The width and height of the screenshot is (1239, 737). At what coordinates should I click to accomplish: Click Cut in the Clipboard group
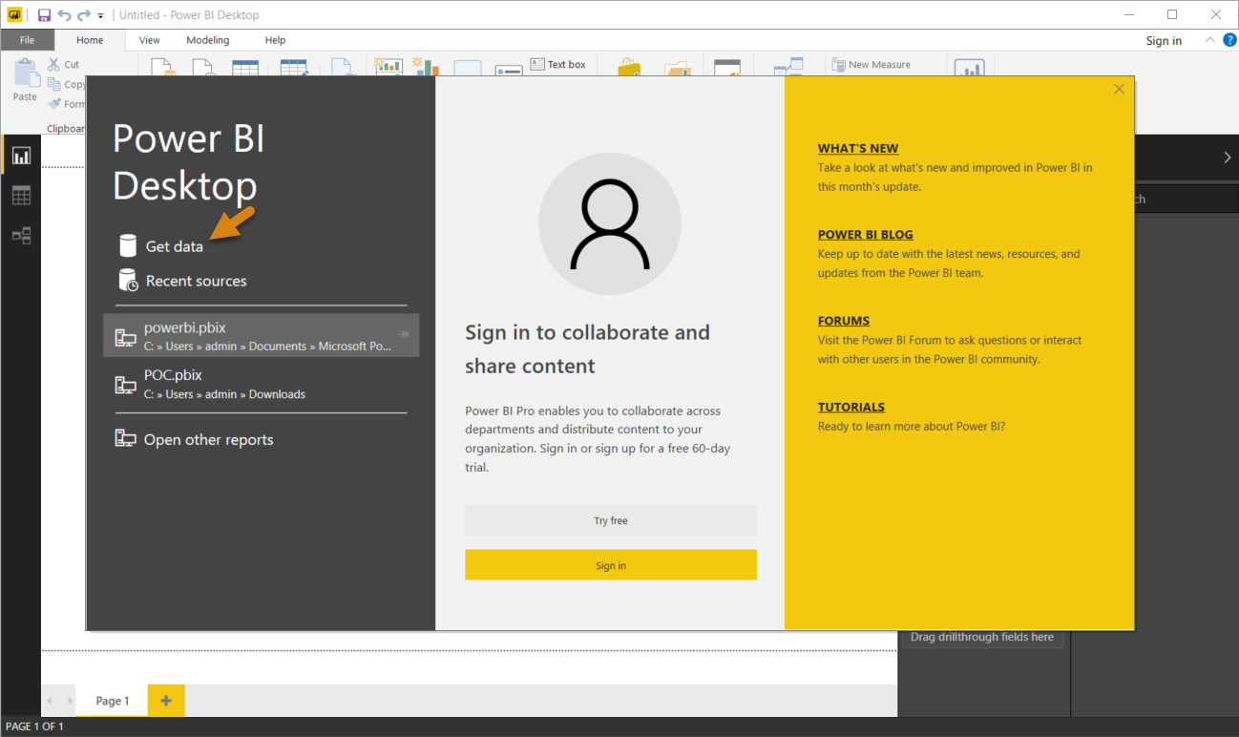tap(65, 65)
